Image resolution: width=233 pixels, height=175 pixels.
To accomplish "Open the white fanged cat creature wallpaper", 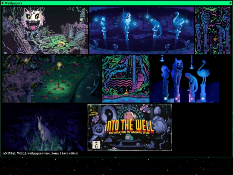I will 45,30.
